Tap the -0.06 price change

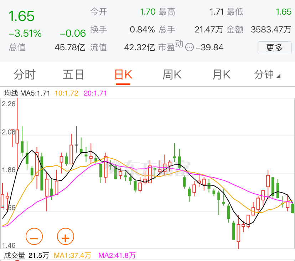(x=73, y=33)
